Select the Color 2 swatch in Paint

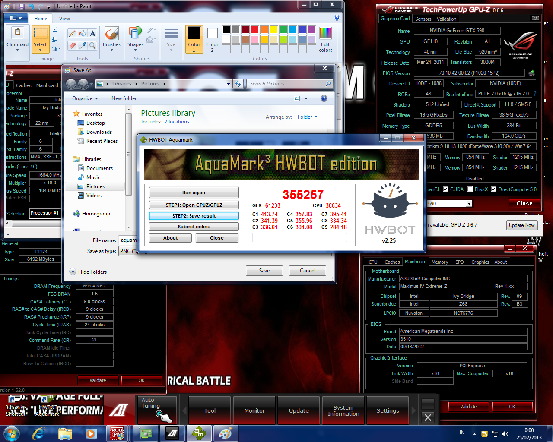[212, 39]
